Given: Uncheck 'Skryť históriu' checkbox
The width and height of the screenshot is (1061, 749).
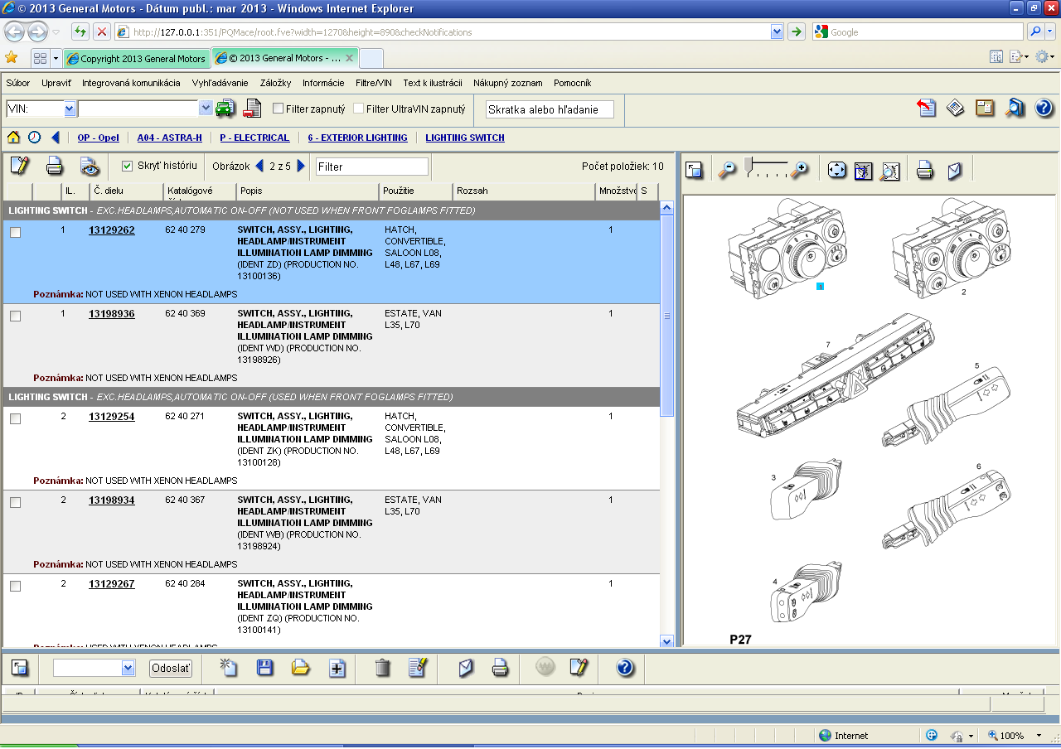Looking at the screenshot, I should (x=128, y=166).
